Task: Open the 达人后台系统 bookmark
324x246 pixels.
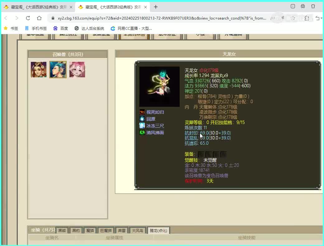Action: [x=89, y=29]
